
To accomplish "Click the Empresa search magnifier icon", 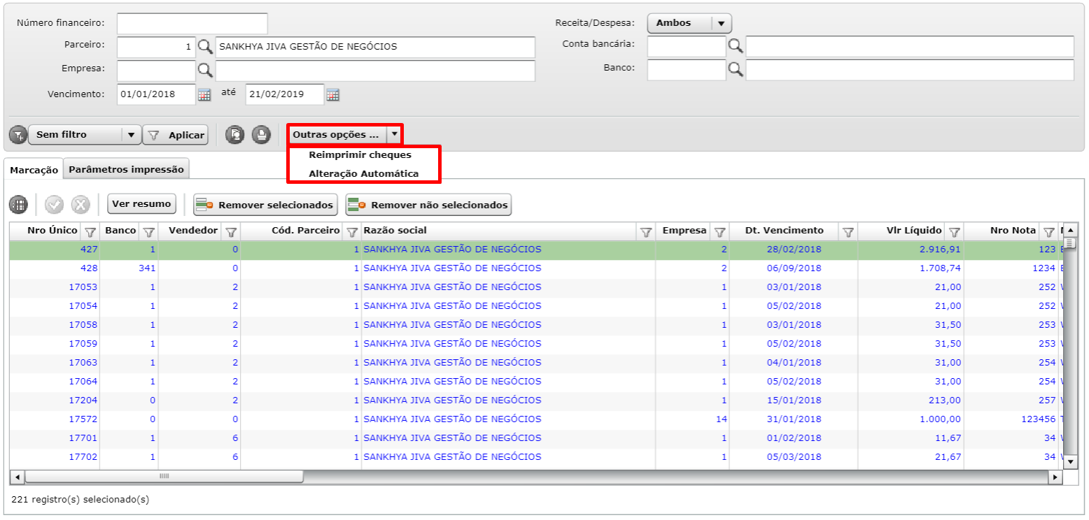I will 204,70.
